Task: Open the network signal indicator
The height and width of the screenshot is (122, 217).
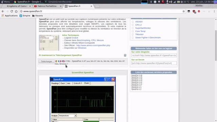Action: (x=175, y=2)
